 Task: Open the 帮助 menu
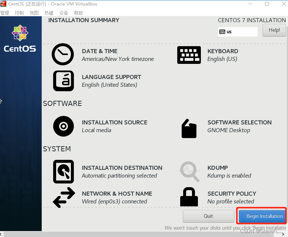click(78, 13)
